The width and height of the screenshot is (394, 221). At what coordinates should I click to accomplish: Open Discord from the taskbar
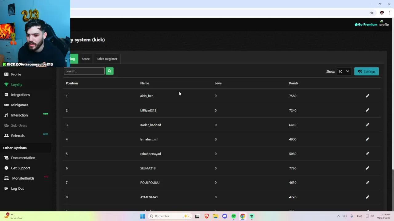tap(225, 216)
